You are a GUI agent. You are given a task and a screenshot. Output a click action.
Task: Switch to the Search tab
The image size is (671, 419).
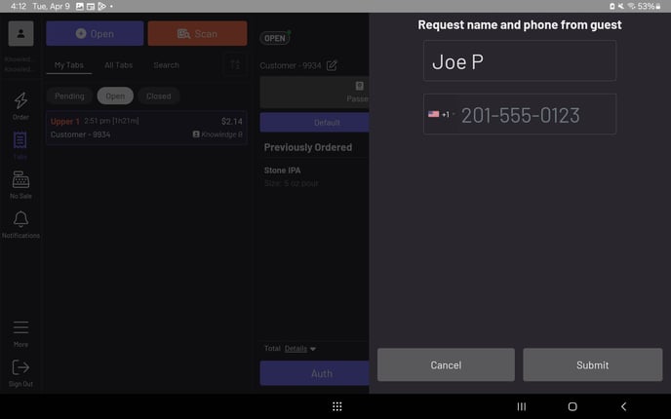[x=166, y=65]
